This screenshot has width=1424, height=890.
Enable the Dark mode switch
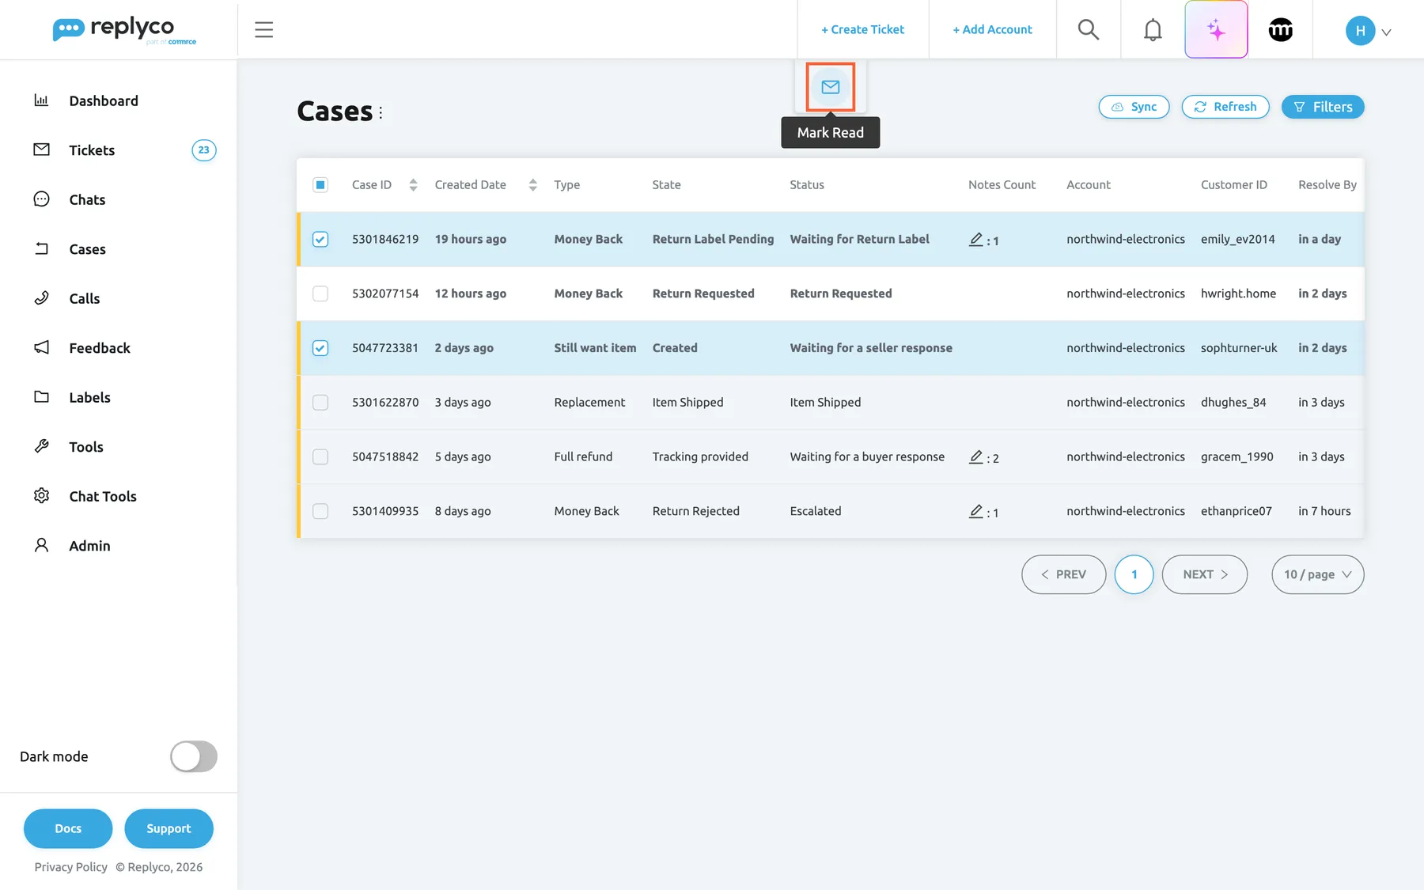pos(194,756)
